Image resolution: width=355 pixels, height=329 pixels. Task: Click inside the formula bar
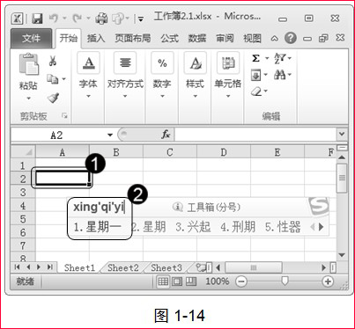(255, 135)
